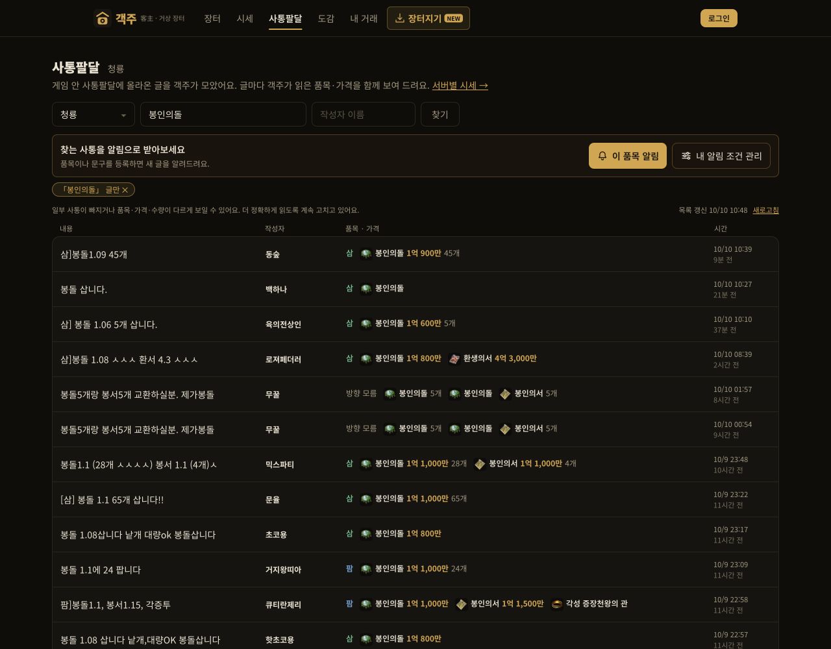Click the 이 품목 알림 button
Image resolution: width=831 pixels, height=649 pixels.
pyautogui.click(x=628, y=156)
